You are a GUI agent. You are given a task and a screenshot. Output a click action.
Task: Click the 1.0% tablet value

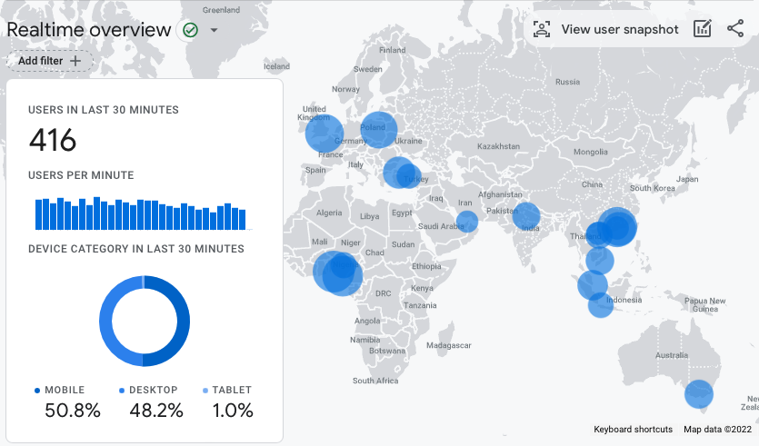pos(233,411)
